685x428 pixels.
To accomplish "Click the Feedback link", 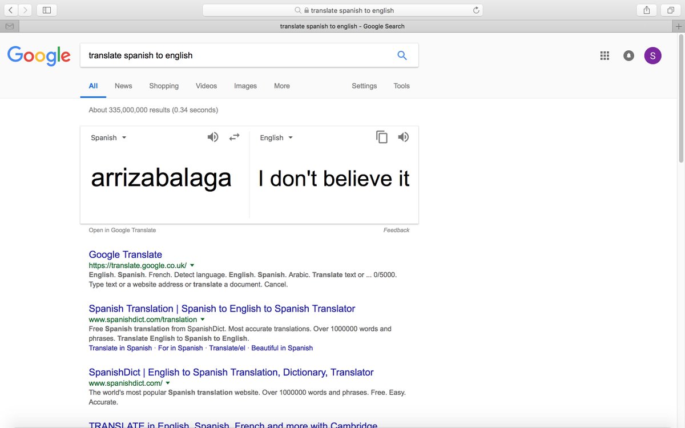I will (396, 230).
